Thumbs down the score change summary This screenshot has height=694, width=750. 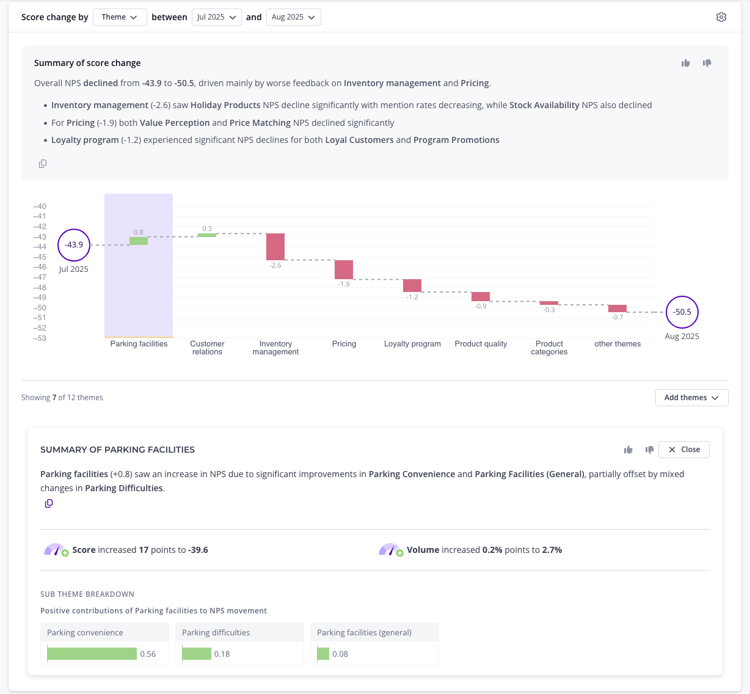[x=707, y=63]
